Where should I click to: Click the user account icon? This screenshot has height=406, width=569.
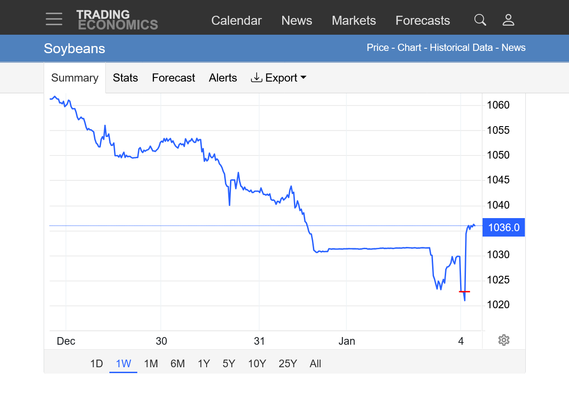(x=508, y=20)
